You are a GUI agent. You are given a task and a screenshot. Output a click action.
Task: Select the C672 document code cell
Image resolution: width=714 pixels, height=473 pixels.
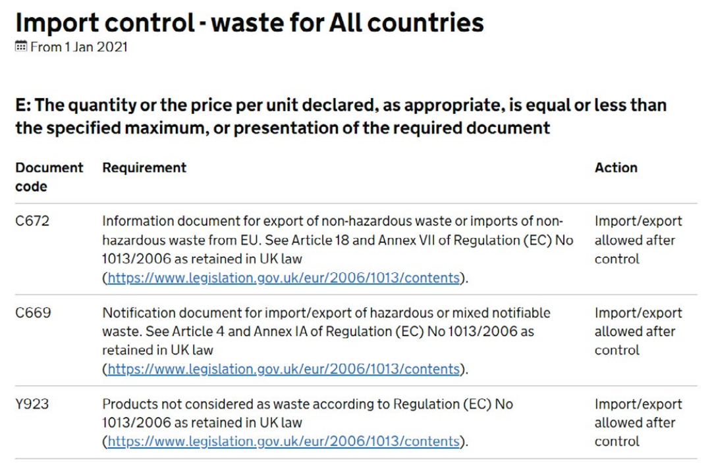[x=32, y=221]
